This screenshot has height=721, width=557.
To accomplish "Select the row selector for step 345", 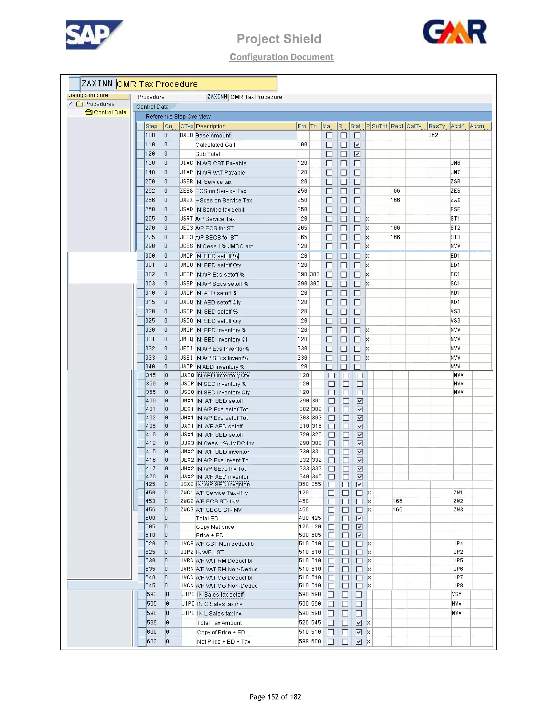I will click(141, 375).
